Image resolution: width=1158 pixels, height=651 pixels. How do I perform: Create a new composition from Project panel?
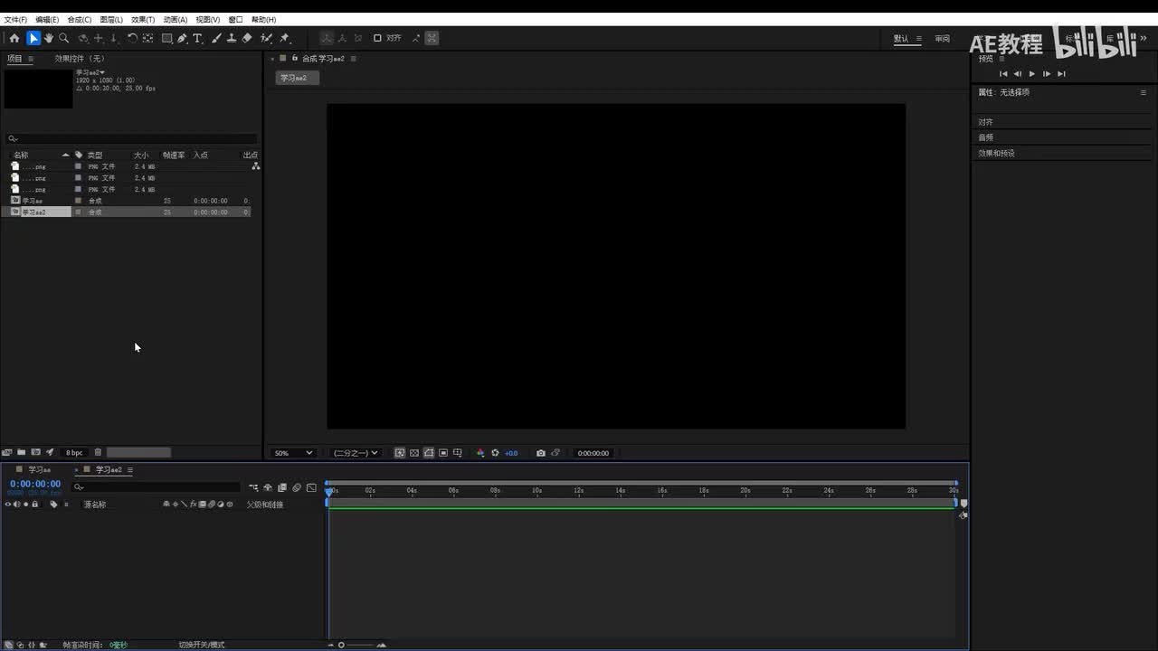pyautogui.click(x=36, y=452)
